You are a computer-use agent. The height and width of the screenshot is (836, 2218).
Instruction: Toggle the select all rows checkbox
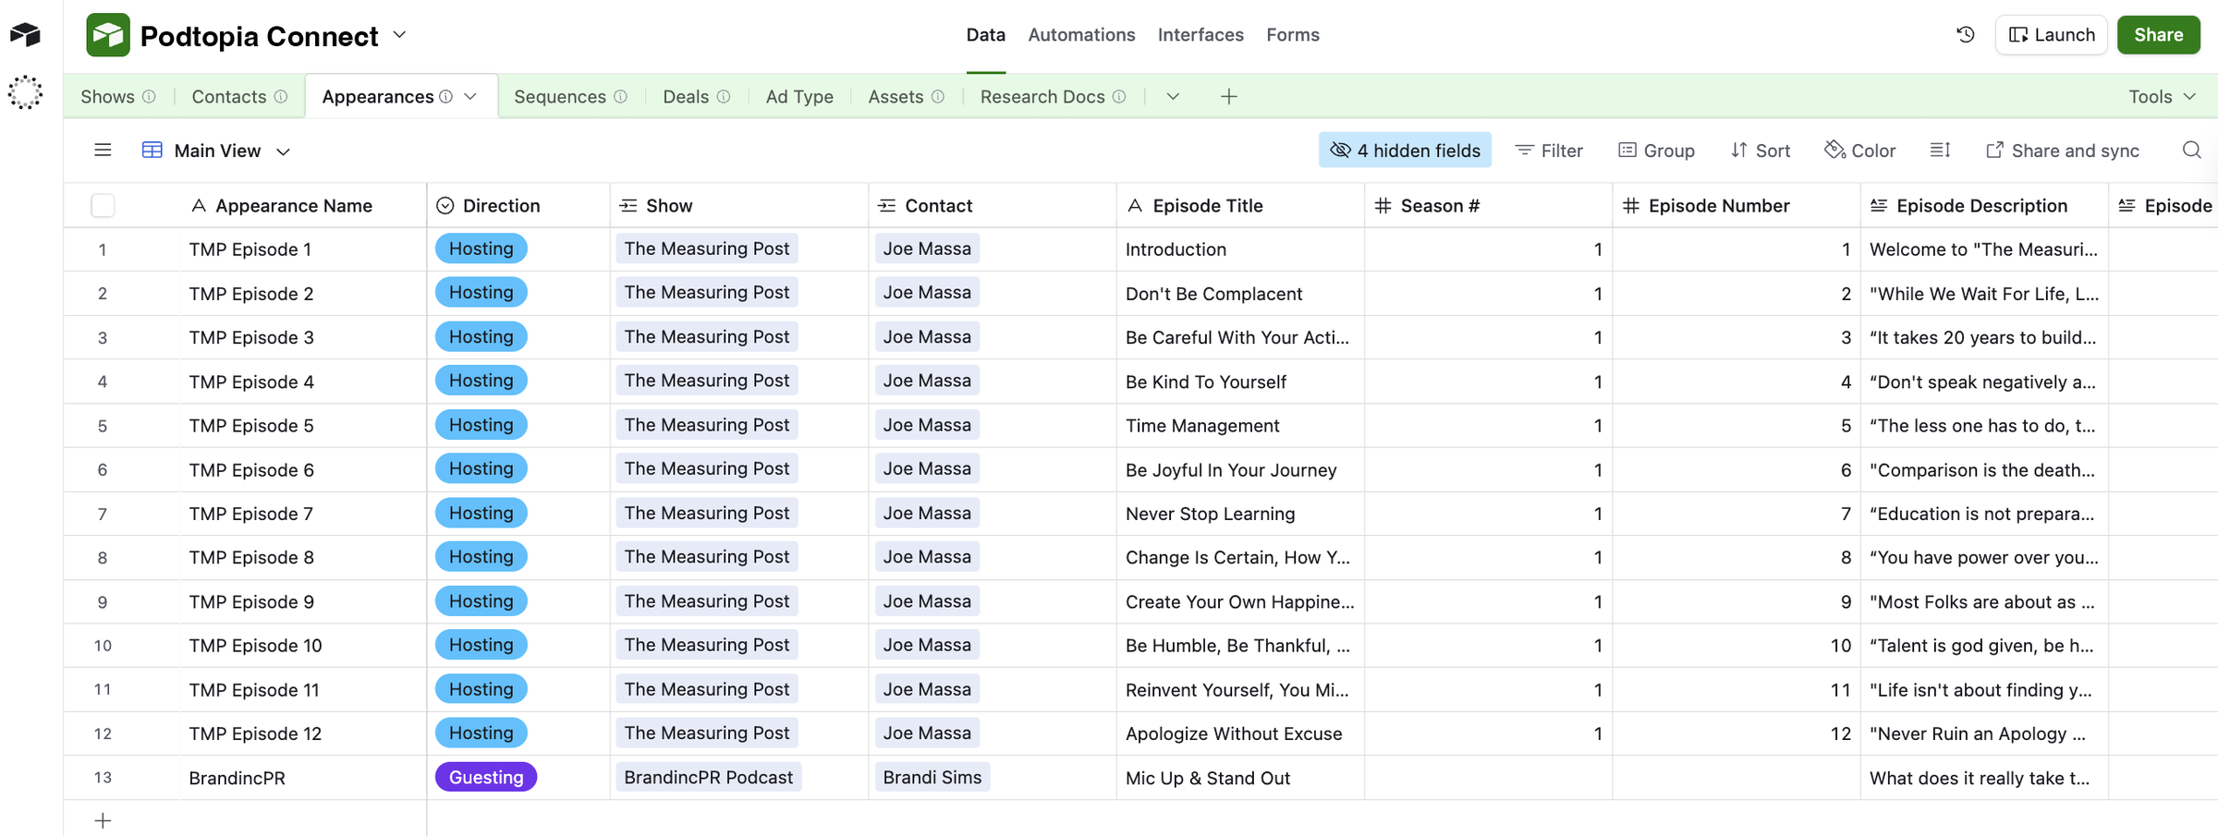point(103,206)
